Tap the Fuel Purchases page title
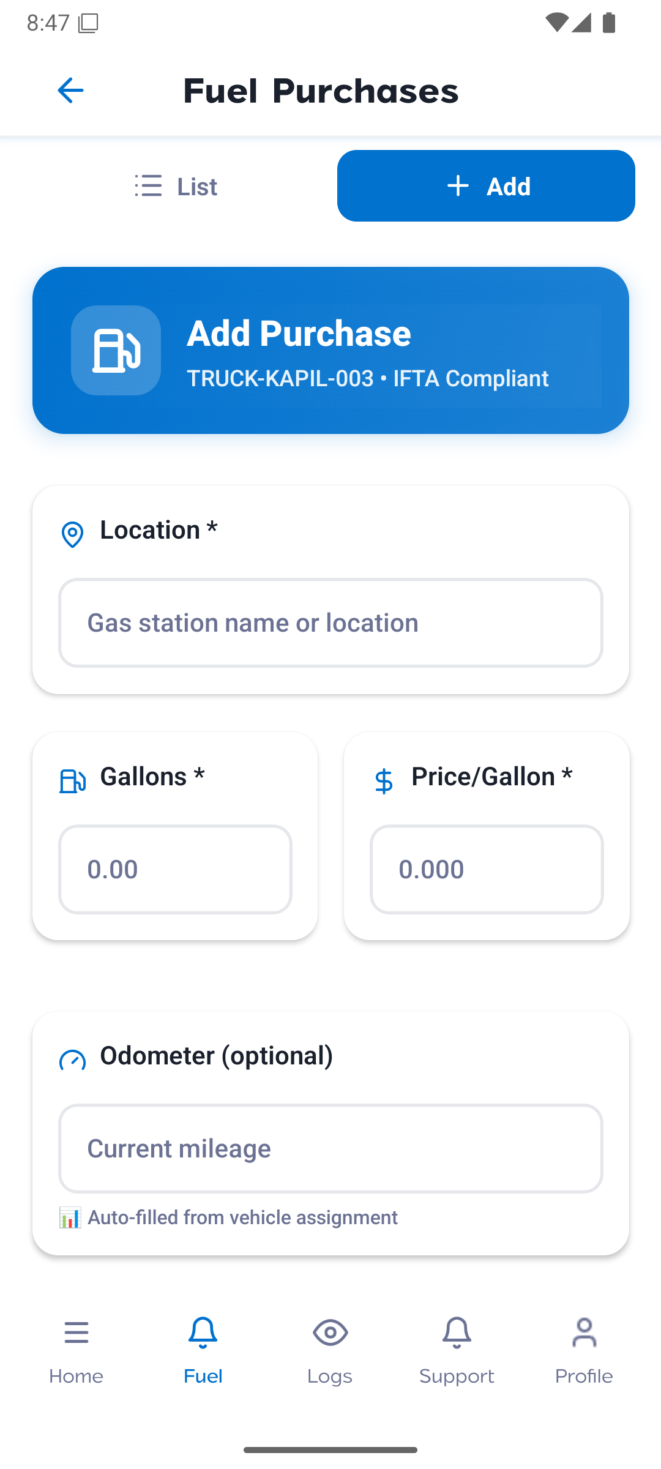 pyautogui.click(x=321, y=91)
